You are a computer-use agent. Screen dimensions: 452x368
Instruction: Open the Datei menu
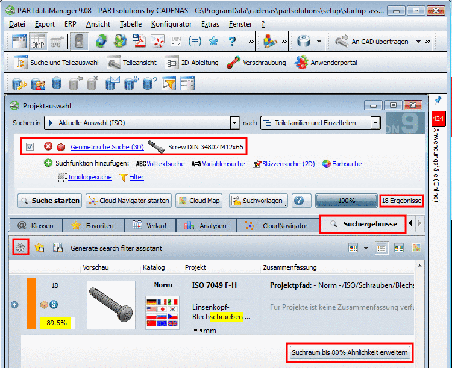17,24
